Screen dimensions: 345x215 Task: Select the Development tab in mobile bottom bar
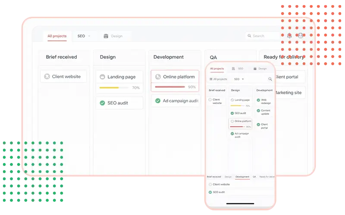tap(242, 177)
